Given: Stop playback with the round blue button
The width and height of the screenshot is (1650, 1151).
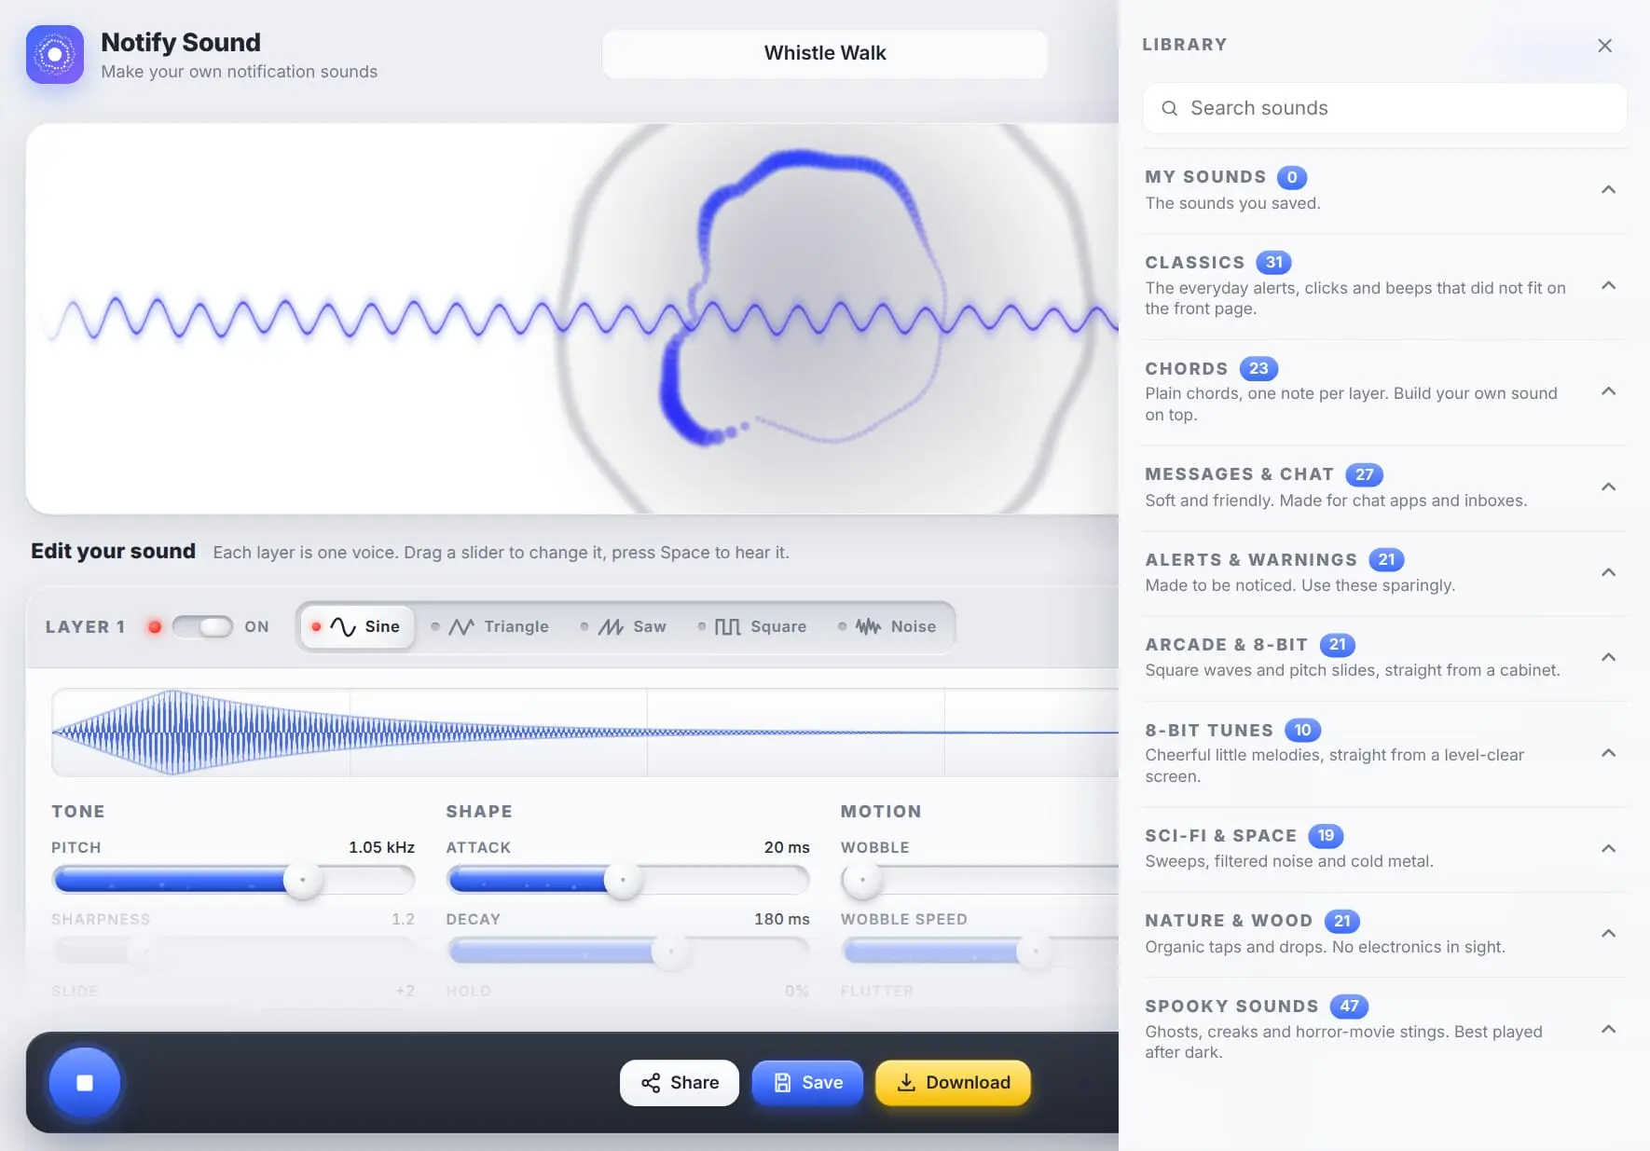Looking at the screenshot, I should (x=85, y=1082).
